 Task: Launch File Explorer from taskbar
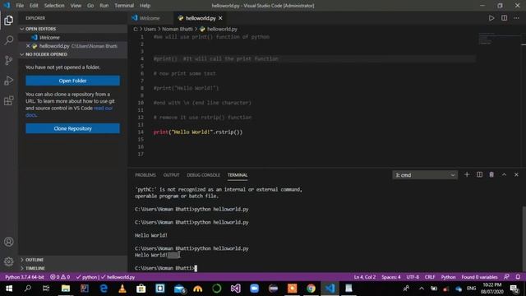point(66,289)
